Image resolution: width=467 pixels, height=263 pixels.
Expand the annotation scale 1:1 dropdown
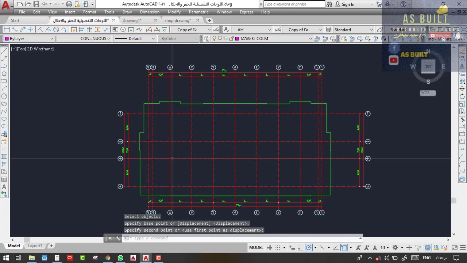point(386,248)
